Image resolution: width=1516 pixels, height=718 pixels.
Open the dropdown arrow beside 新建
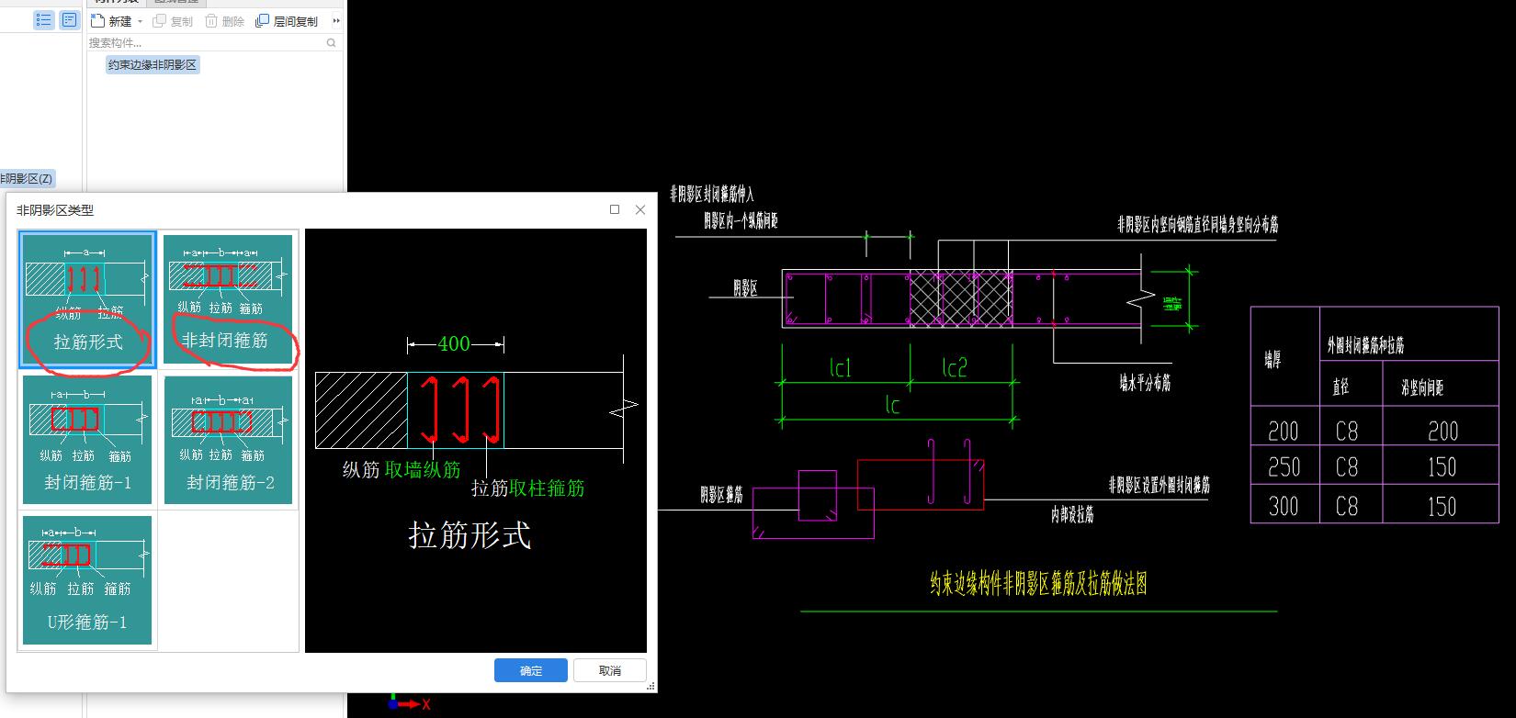coord(140,21)
